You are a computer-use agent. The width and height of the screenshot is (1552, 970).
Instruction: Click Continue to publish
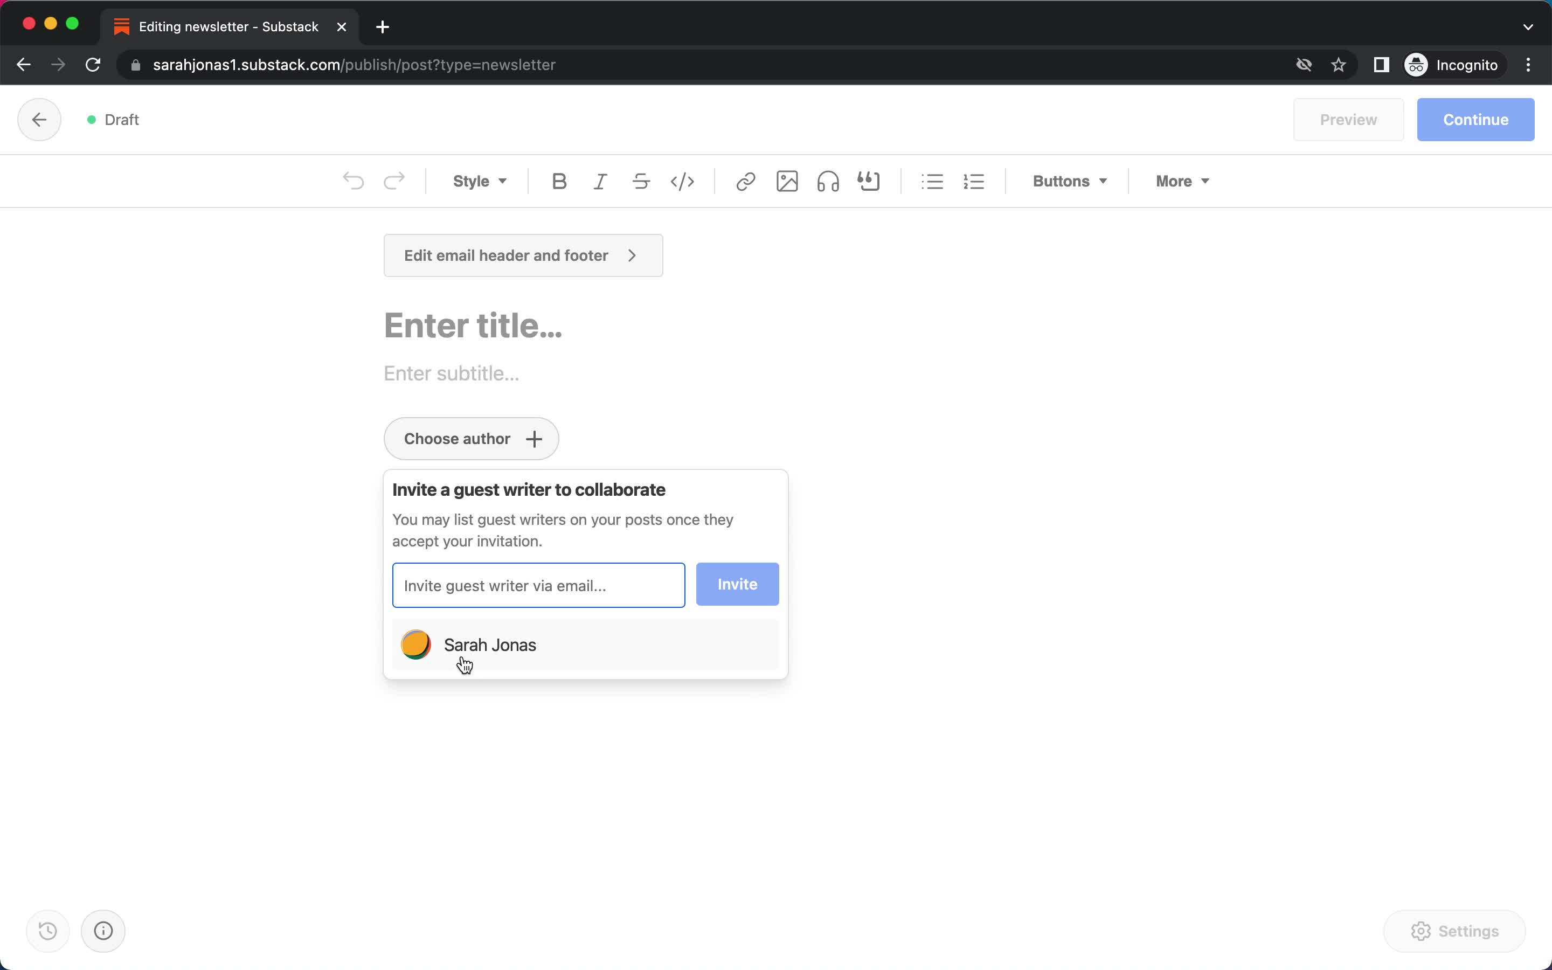click(1476, 120)
